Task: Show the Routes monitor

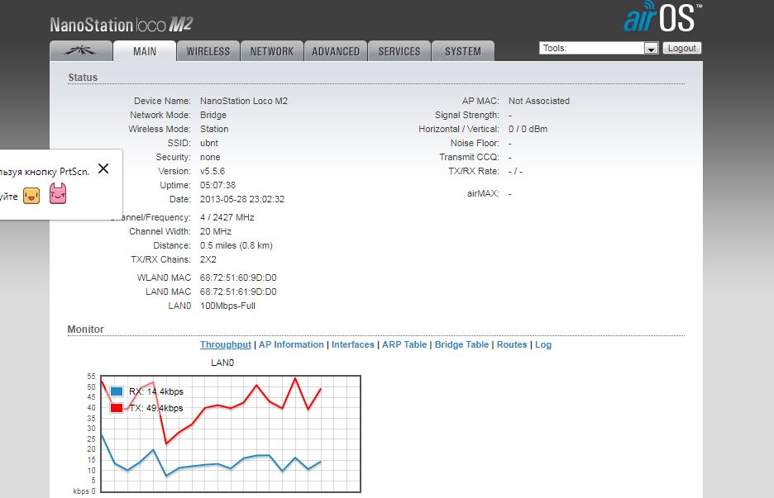Action: [512, 344]
